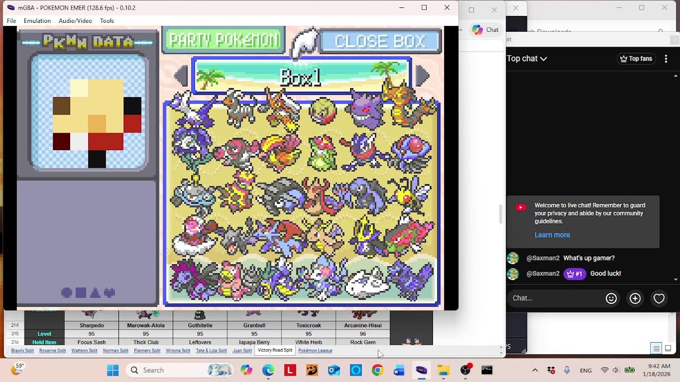Go to previous box with left arrow
Screen dimensions: 680x382
point(181,76)
